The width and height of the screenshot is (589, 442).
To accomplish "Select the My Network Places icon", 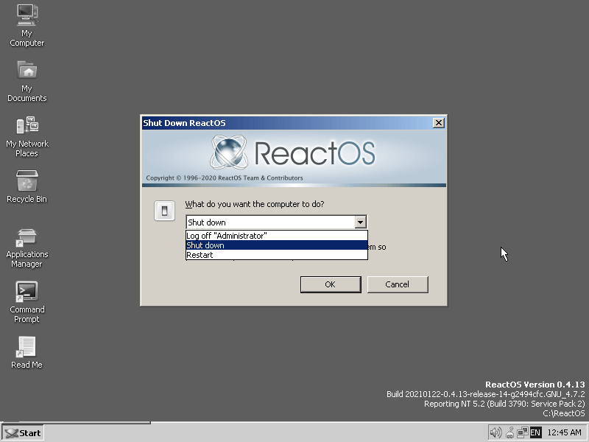I will tap(27, 136).
